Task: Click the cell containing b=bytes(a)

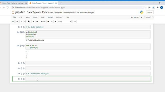Action: click(x=88, y=34)
